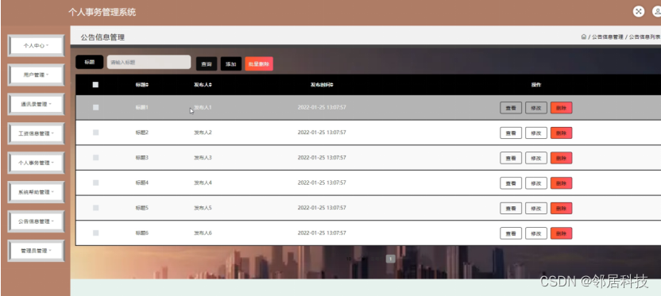Check the row checkbox for 标题1
The height and width of the screenshot is (296, 661).
95,107
